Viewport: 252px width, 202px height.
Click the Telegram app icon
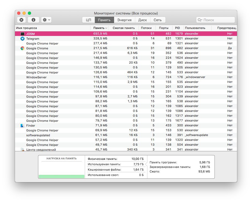click(x=22, y=39)
